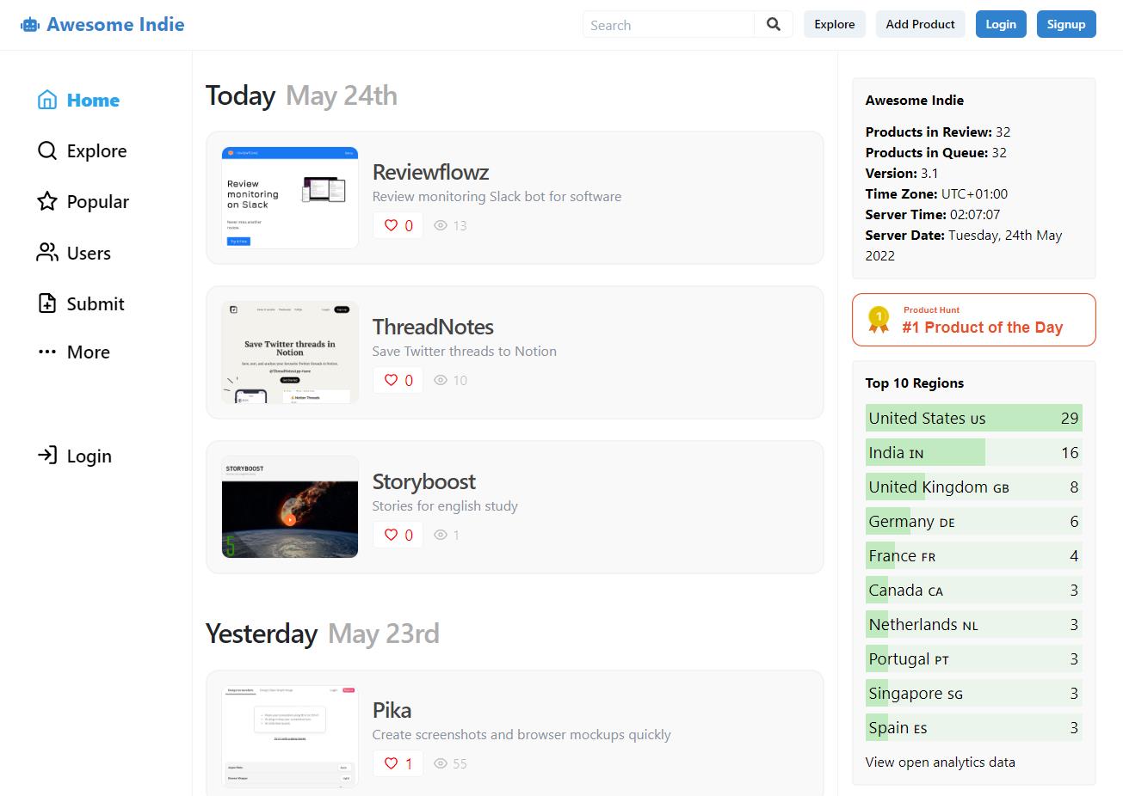Click "Save Twitter threads to Notion" description

(465, 351)
